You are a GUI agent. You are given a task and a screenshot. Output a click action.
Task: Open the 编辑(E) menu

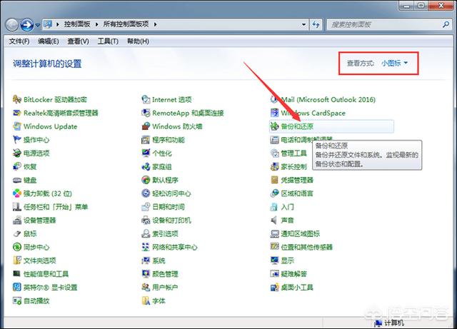click(x=49, y=41)
